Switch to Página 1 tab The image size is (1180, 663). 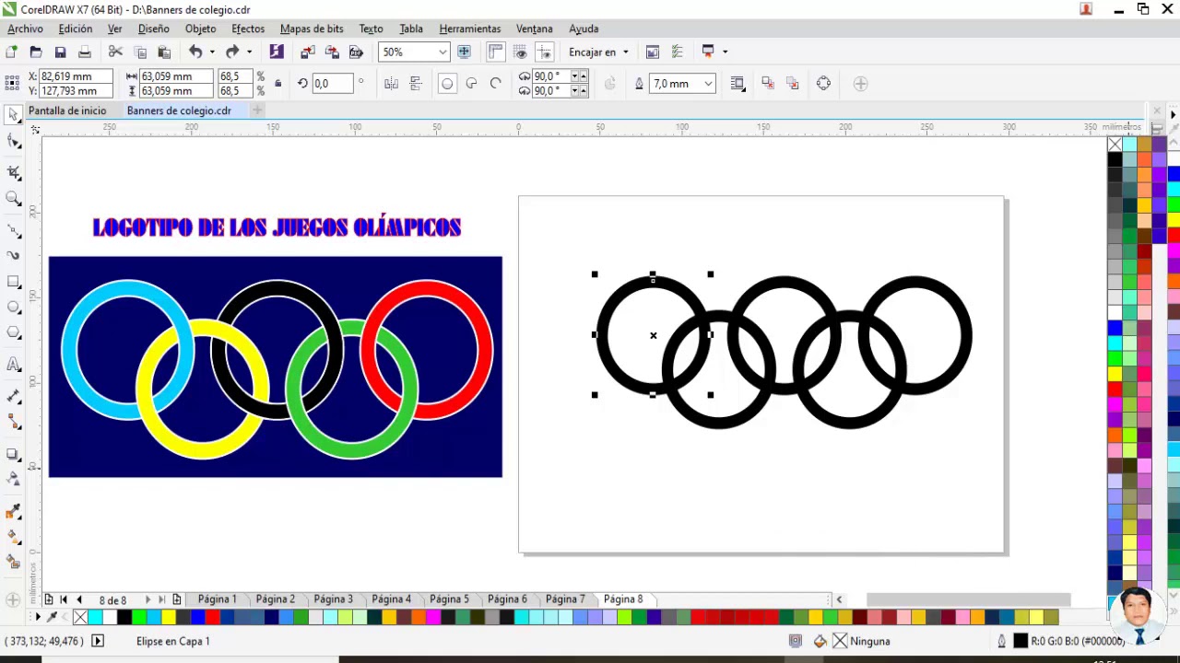coord(217,599)
